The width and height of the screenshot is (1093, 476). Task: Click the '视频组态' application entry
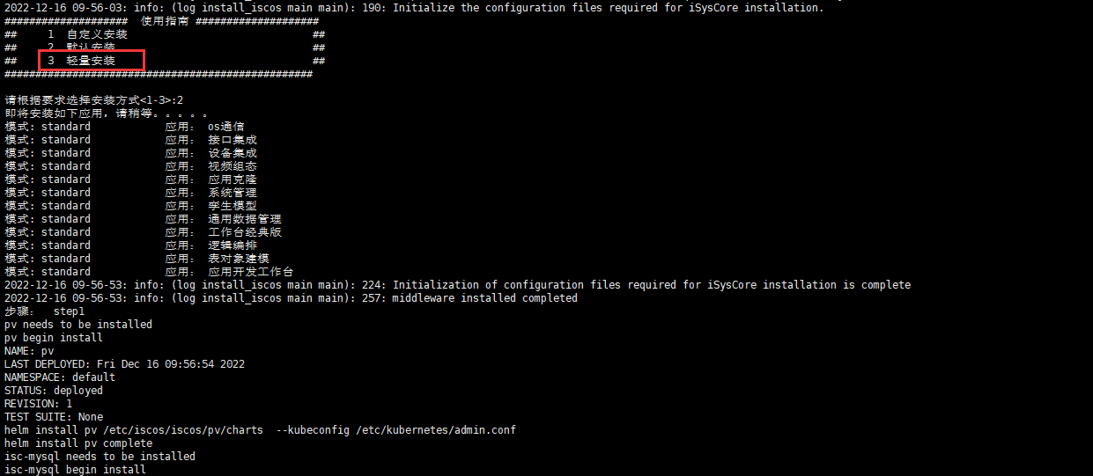click(x=232, y=166)
